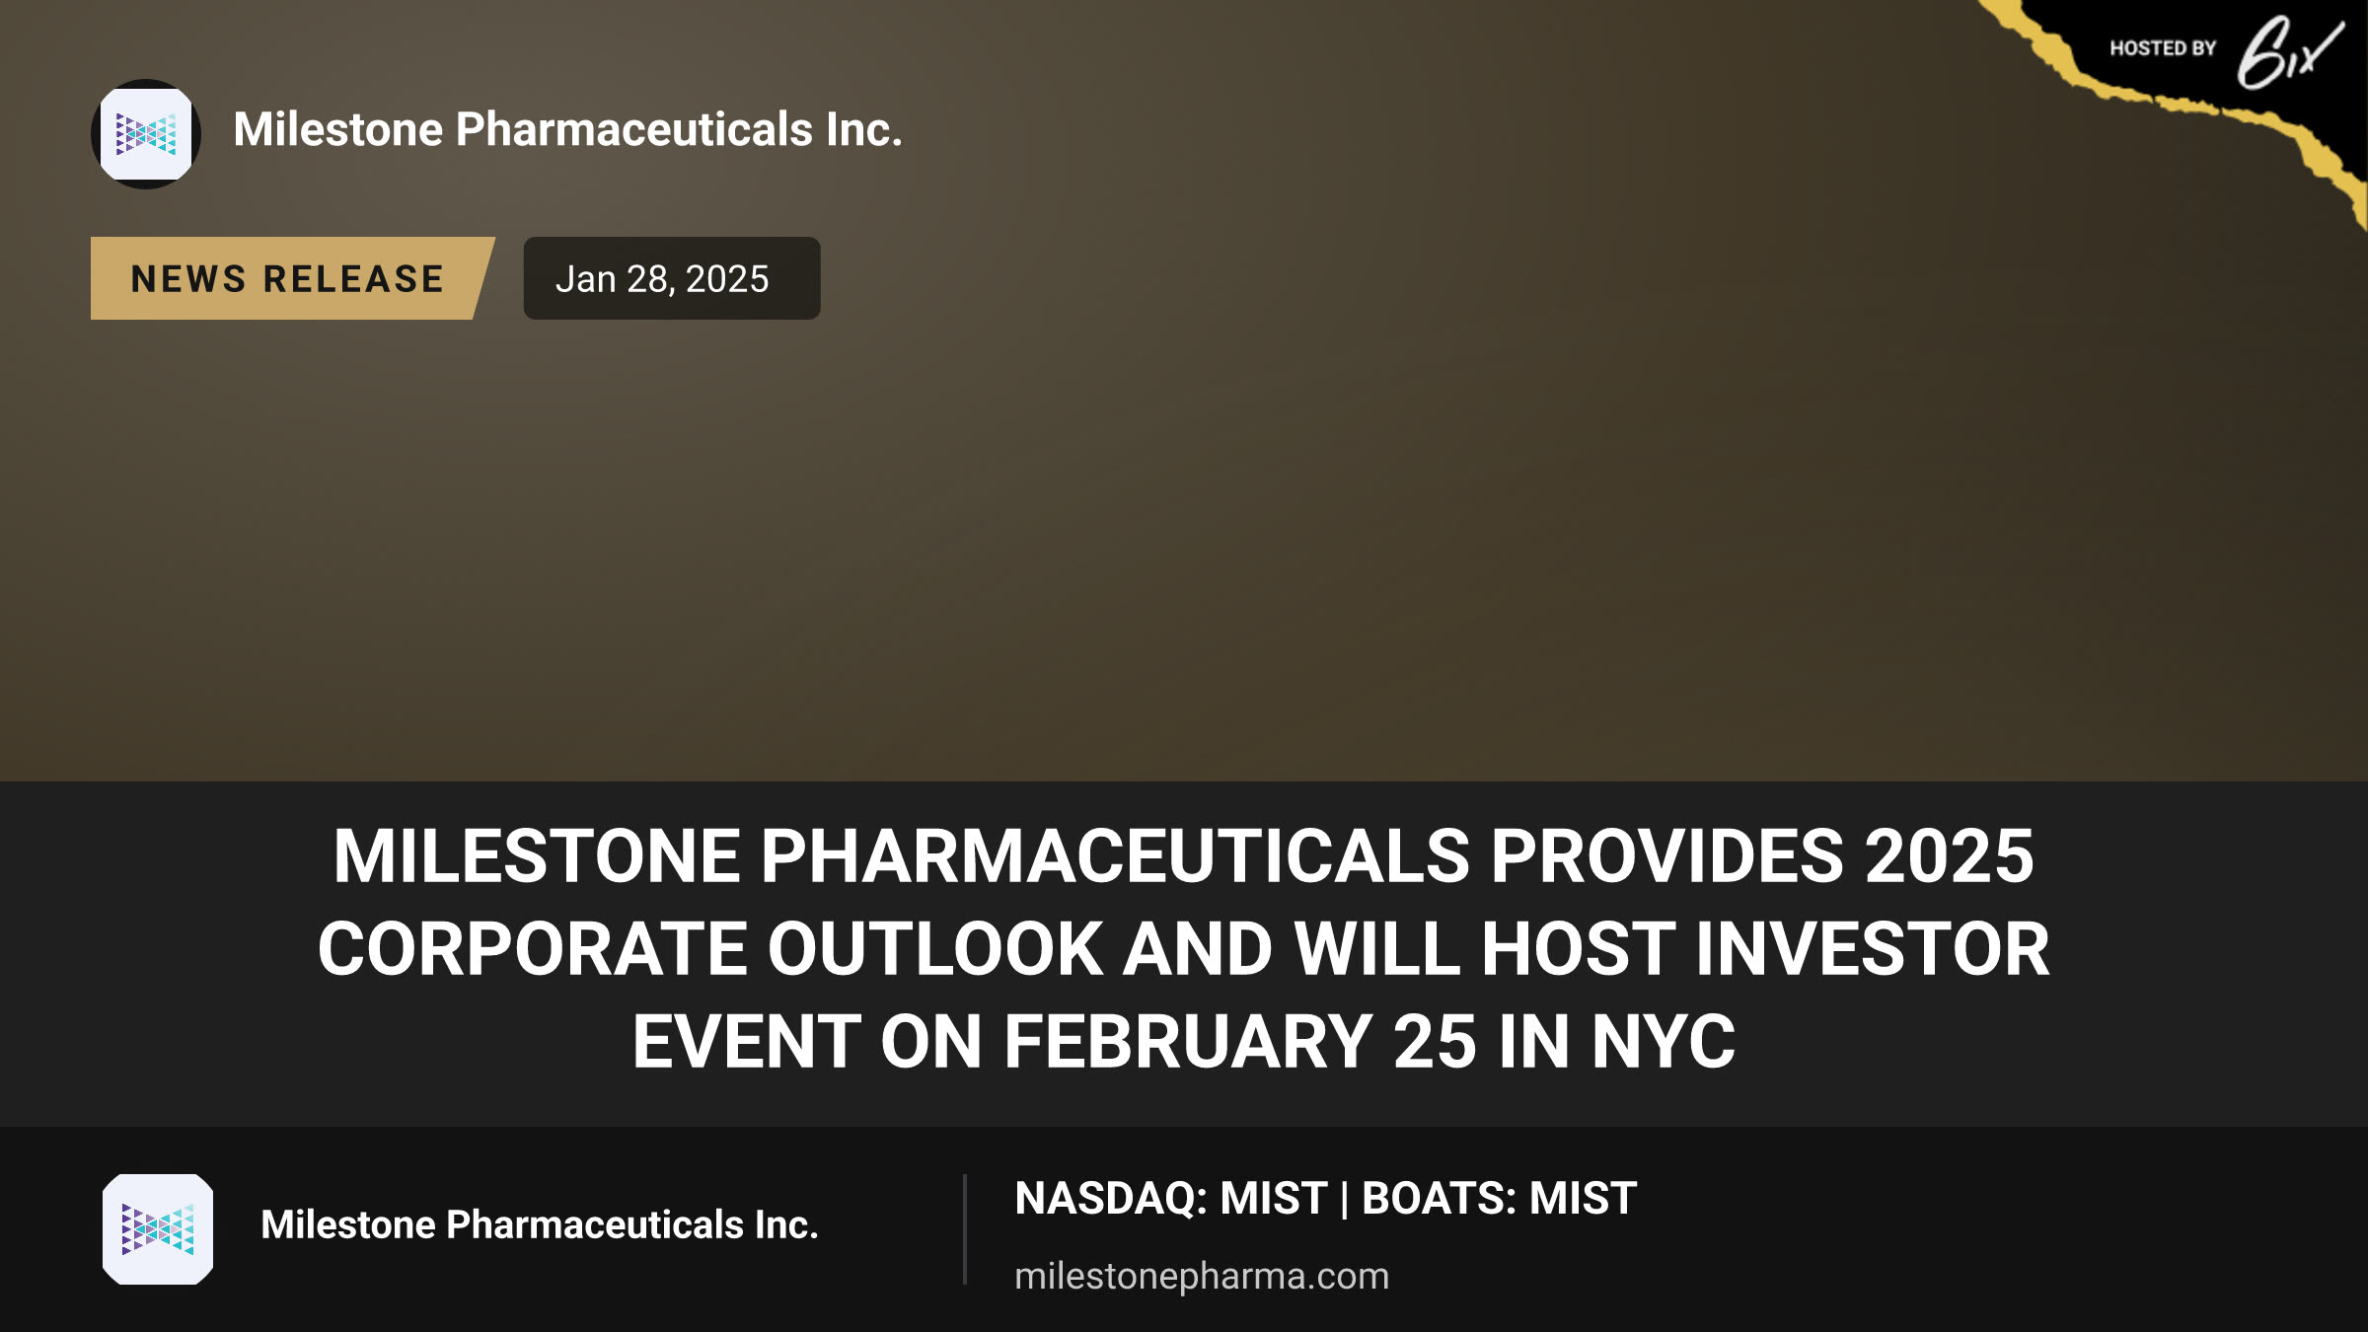
Task: Click the NASDAQ: MIST ticker text
Action: point(1170,1199)
